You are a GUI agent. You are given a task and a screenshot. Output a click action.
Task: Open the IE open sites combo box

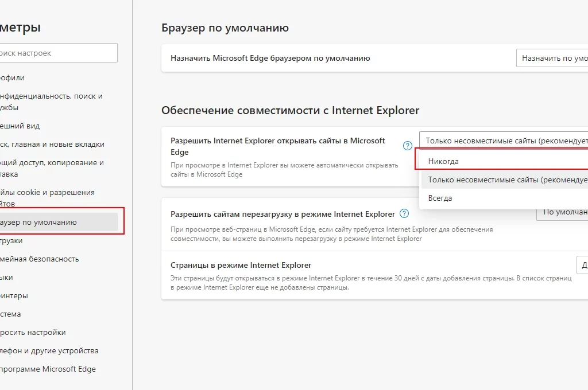(504, 141)
